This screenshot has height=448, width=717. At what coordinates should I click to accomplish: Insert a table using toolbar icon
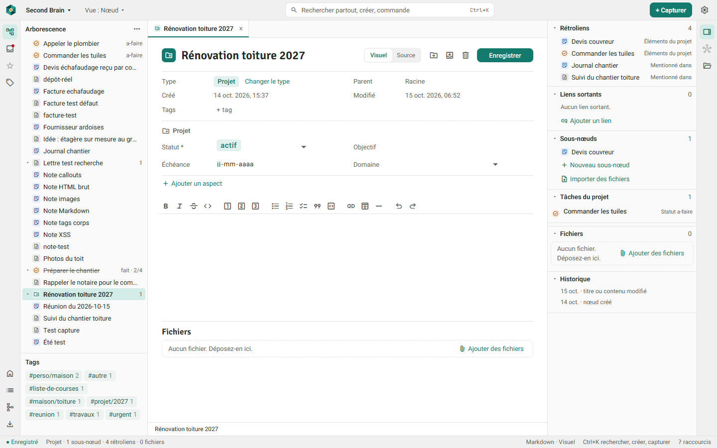(365, 206)
